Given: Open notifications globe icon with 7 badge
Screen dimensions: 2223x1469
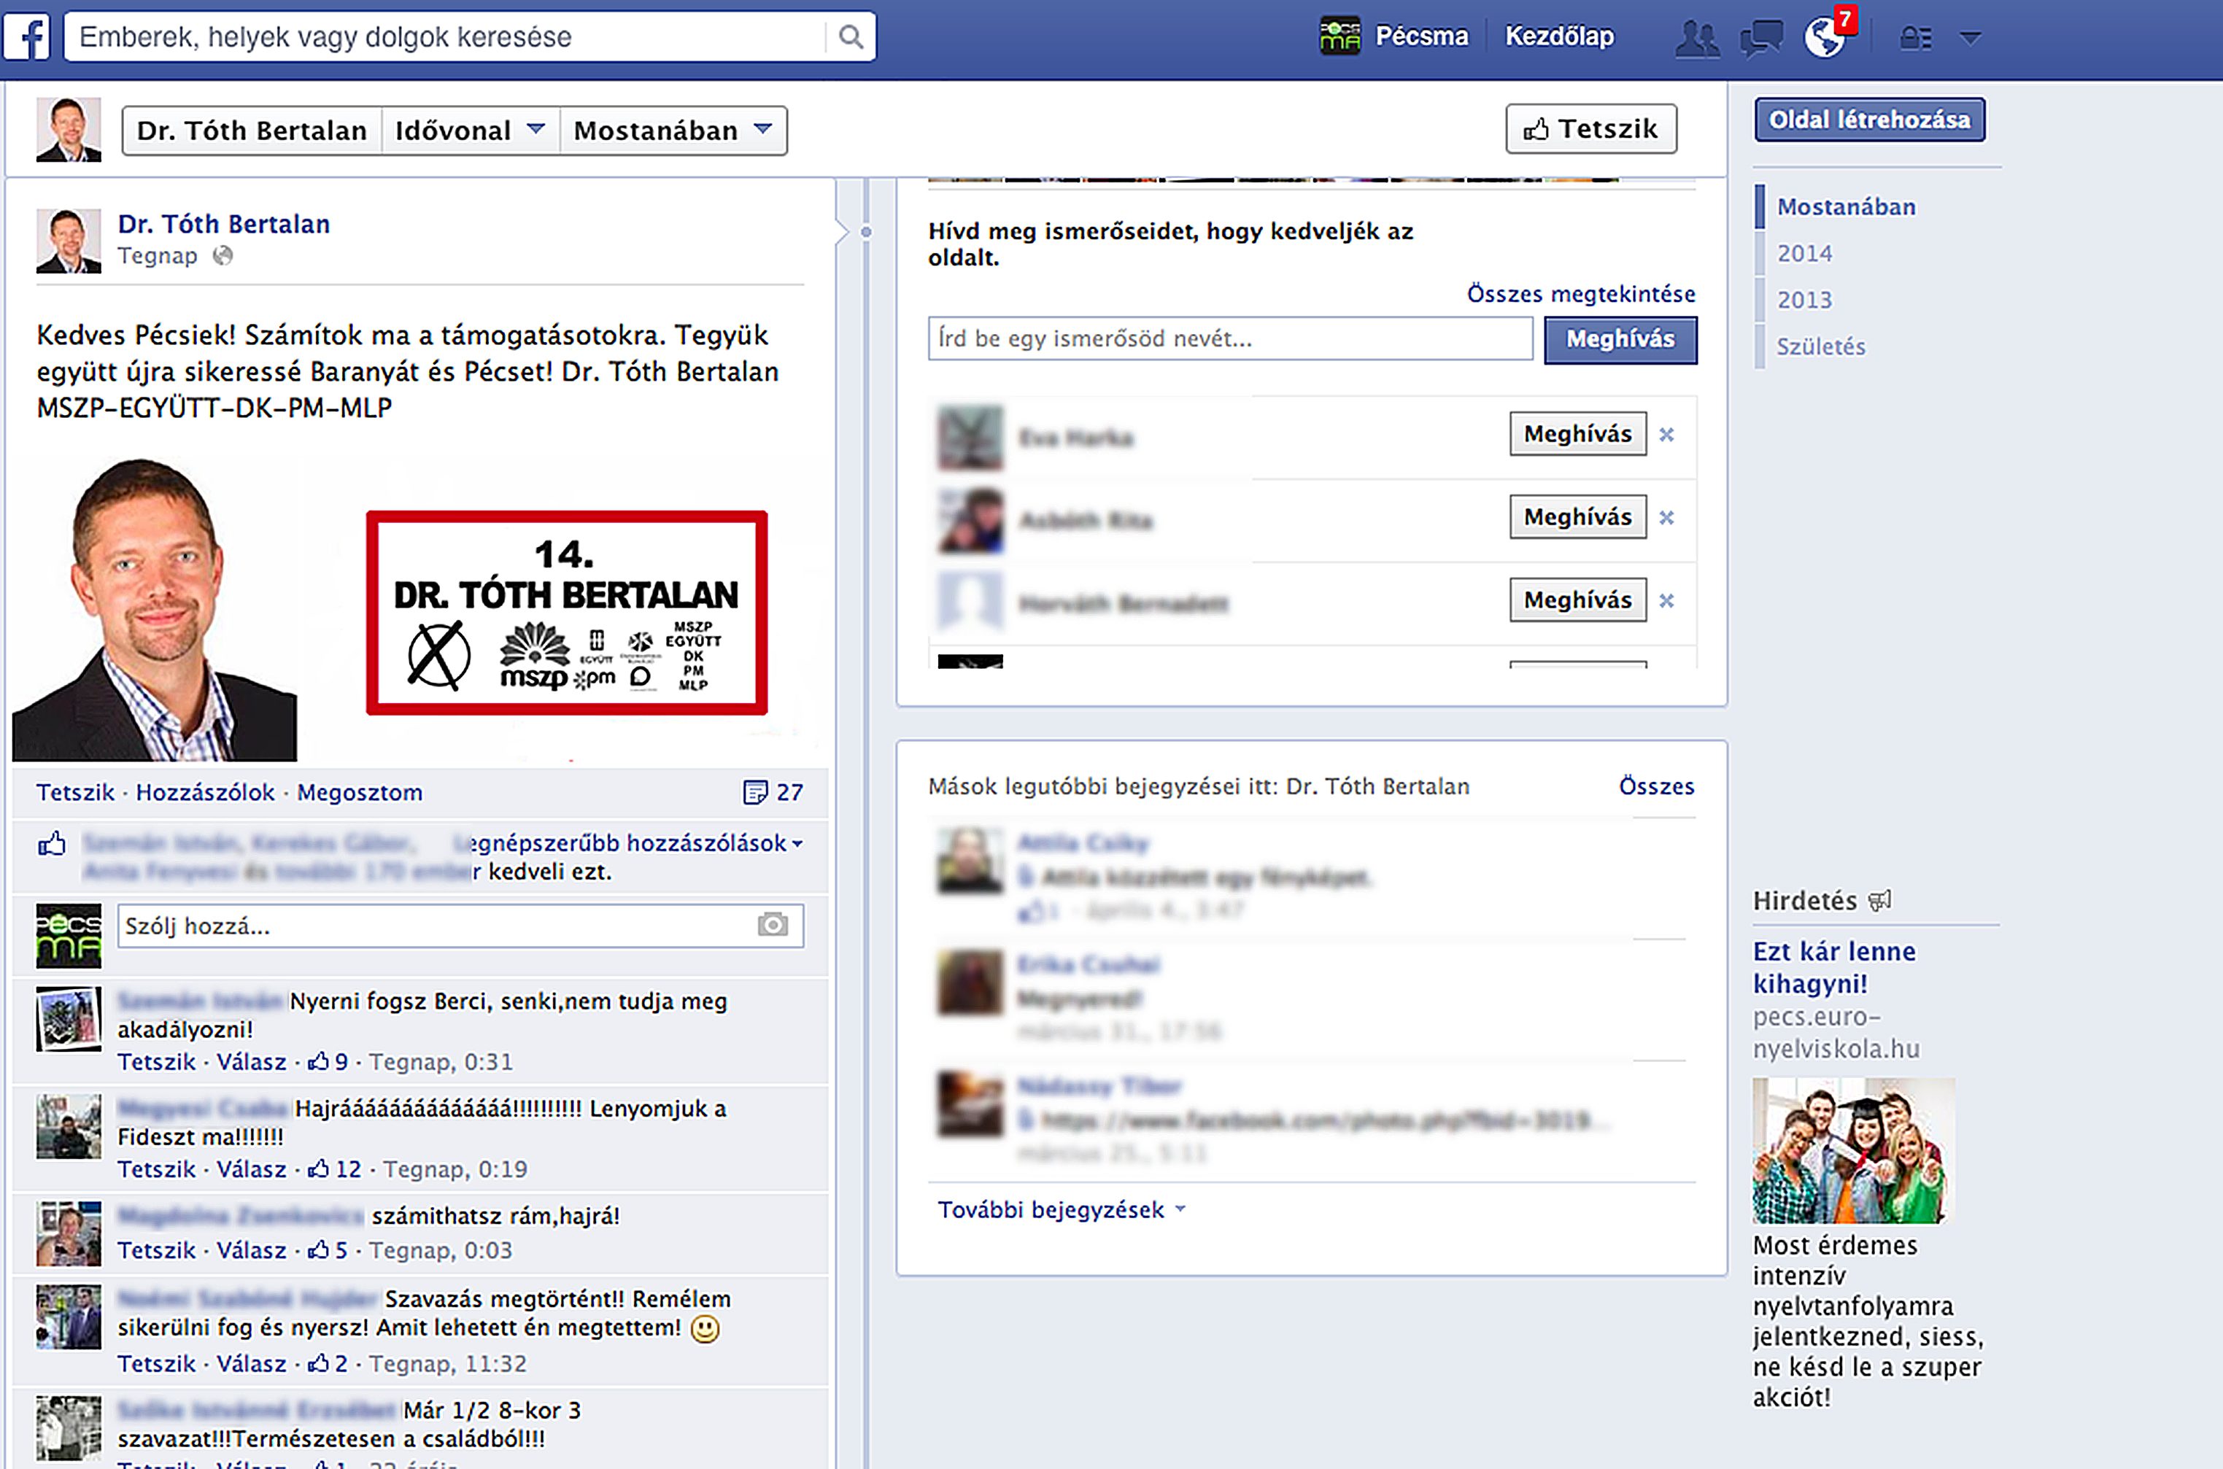Looking at the screenshot, I should click(x=1827, y=36).
